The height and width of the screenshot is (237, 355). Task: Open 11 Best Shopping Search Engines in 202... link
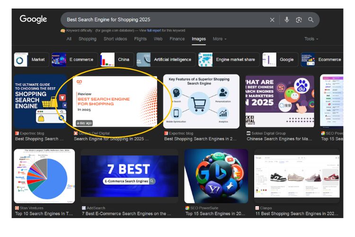[x=297, y=213]
